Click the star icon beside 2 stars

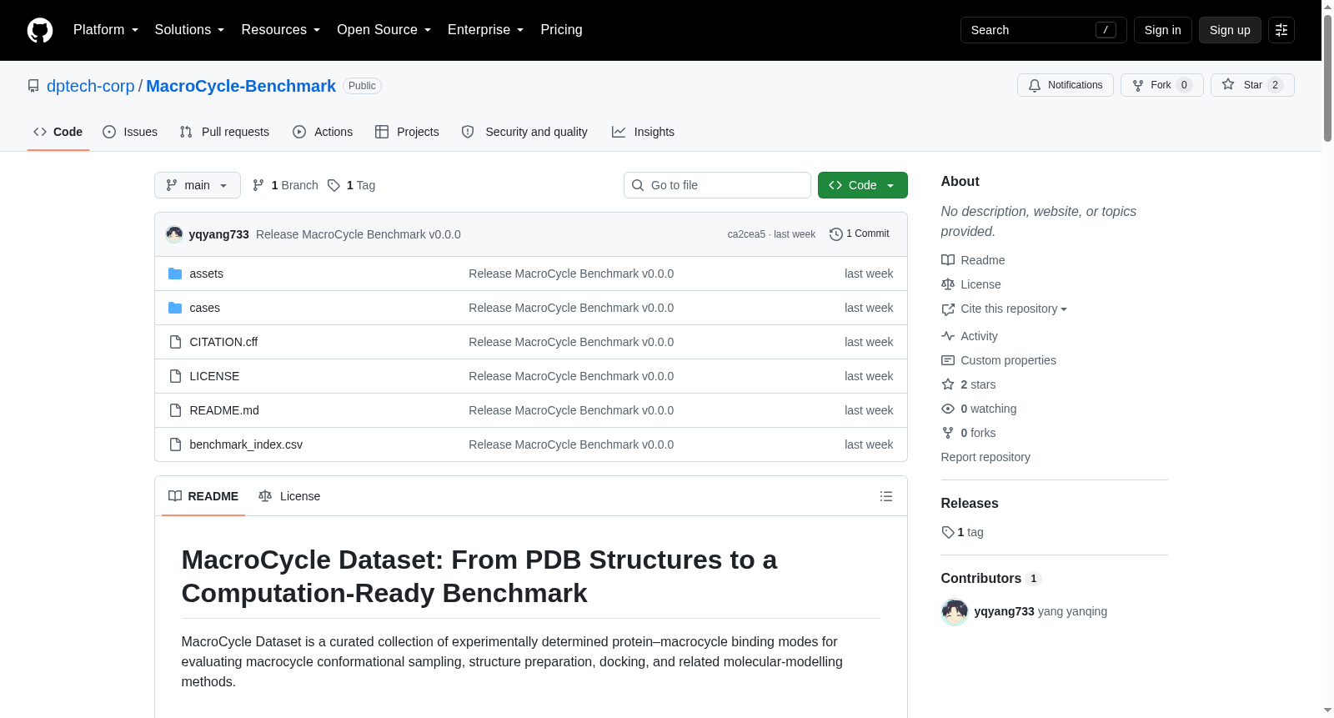(948, 384)
